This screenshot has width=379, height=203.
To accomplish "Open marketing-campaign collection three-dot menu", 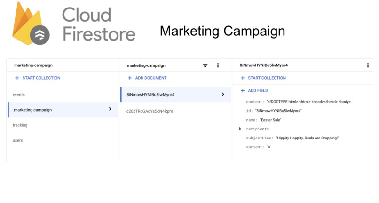I will (218, 65).
